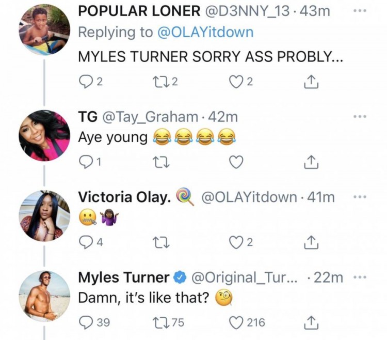Retweet TG's 'Aye young' tweet
The width and height of the screenshot is (387, 340).
[x=160, y=162]
